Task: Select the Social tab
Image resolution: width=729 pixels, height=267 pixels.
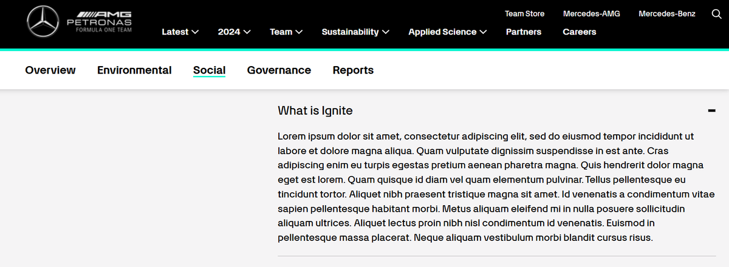Action: tap(210, 70)
